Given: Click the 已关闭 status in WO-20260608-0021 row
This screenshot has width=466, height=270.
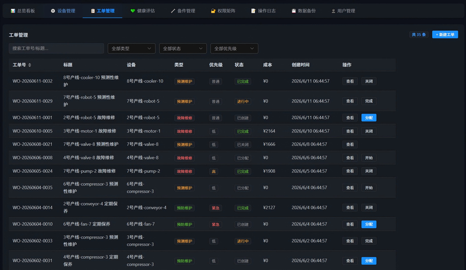Looking at the screenshot, I should click(x=243, y=145).
